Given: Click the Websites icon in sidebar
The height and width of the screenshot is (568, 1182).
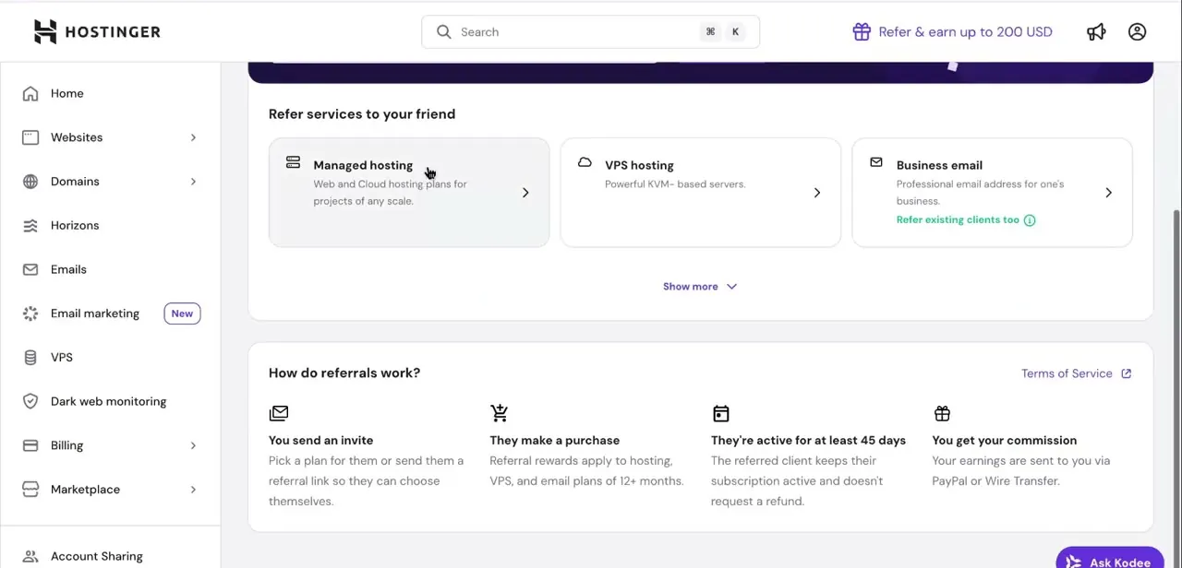Looking at the screenshot, I should 30,137.
